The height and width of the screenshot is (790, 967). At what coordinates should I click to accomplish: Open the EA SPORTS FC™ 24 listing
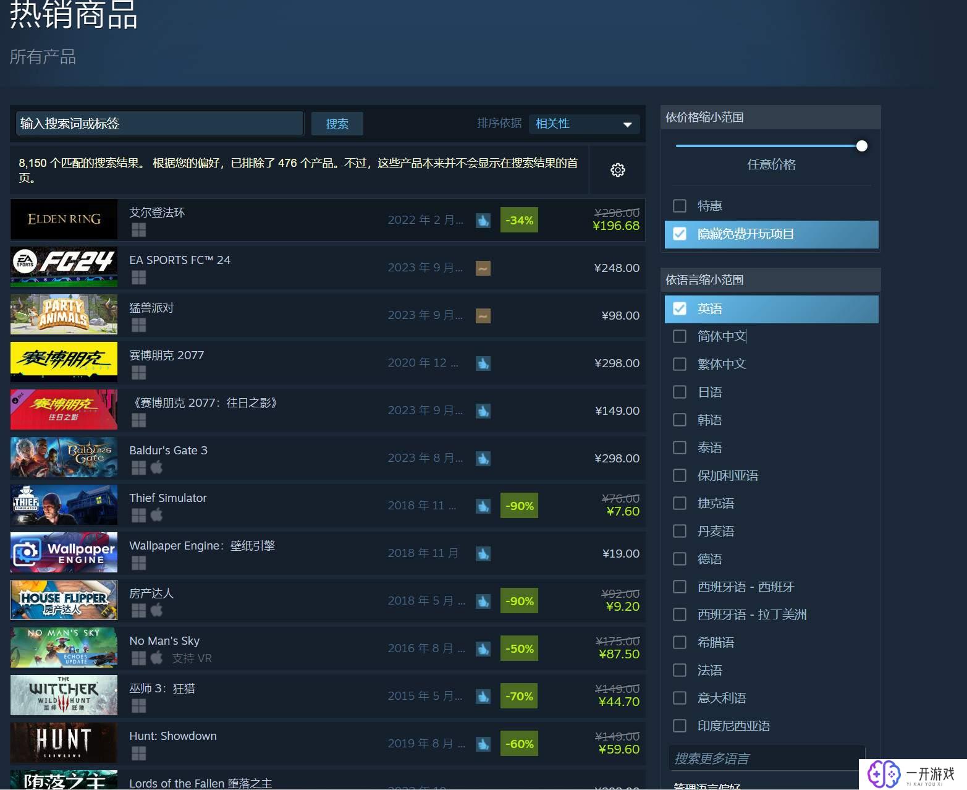(x=180, y=260)
